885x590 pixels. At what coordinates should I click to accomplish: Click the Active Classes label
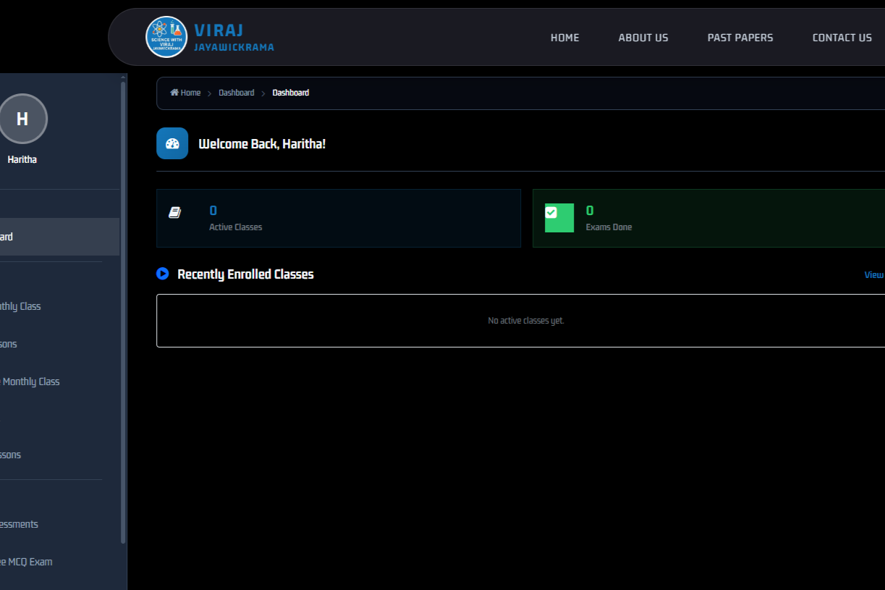pyautogui.click(x=236, y=227)
